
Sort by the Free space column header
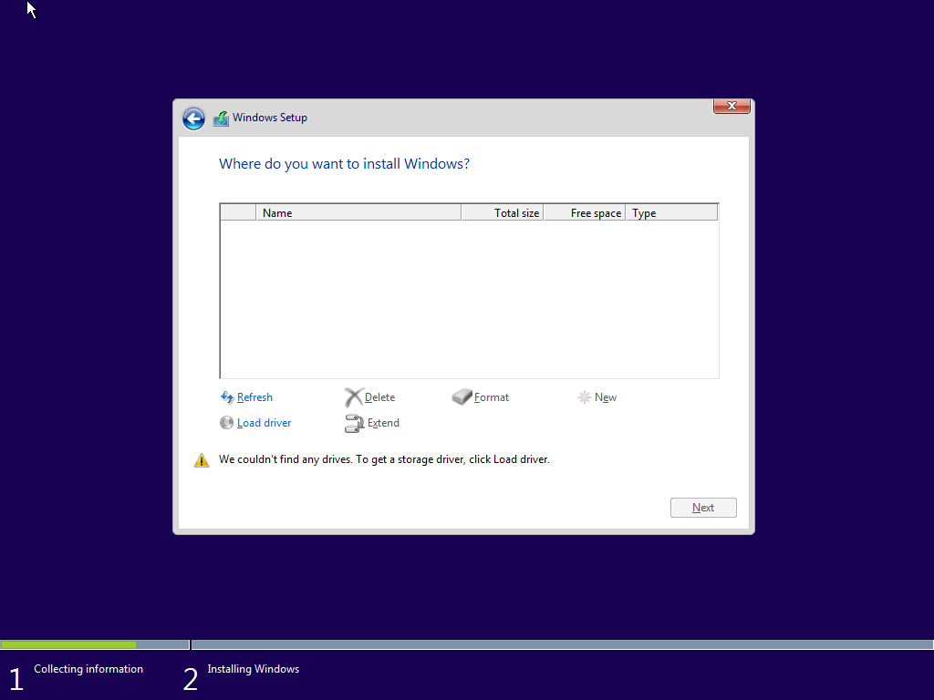point(585,213)
